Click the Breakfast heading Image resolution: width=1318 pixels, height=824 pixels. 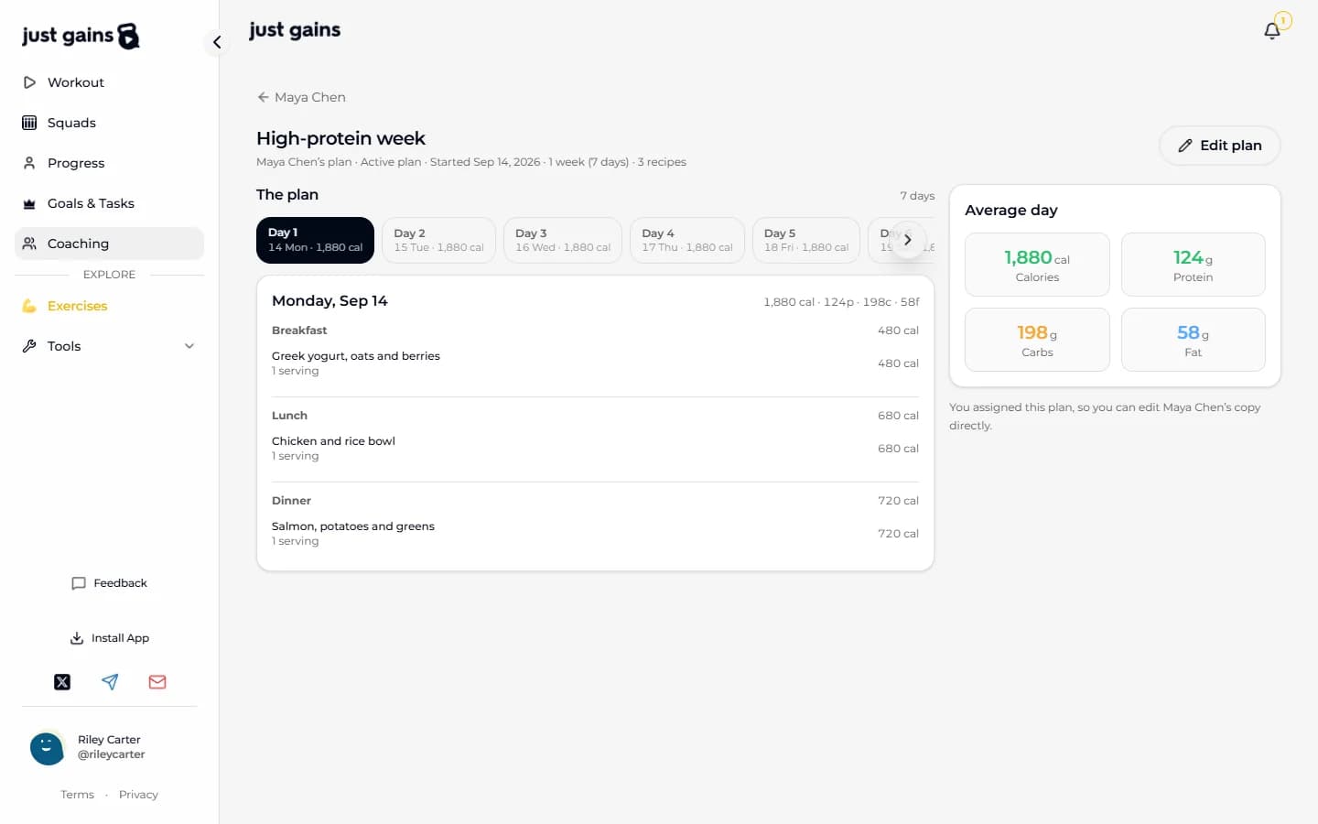[x=299, y=331]
